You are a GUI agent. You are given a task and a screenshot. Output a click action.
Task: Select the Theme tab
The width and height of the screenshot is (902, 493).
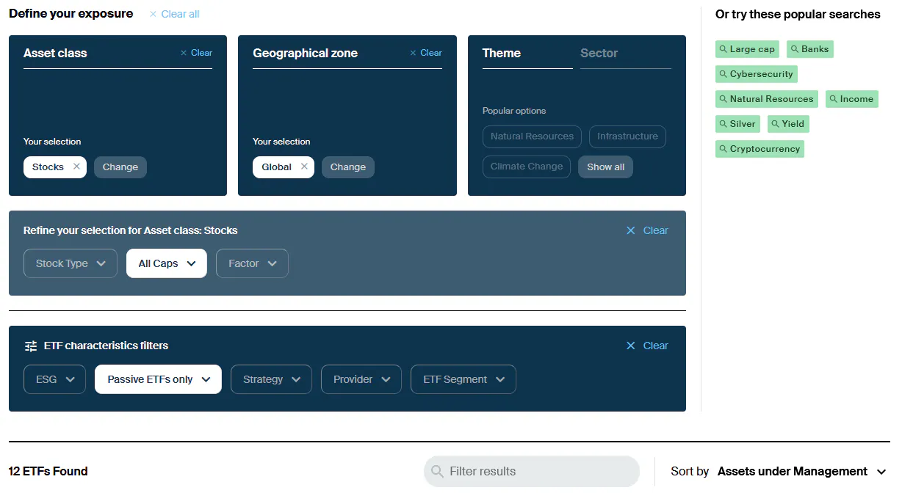(502, 53)
